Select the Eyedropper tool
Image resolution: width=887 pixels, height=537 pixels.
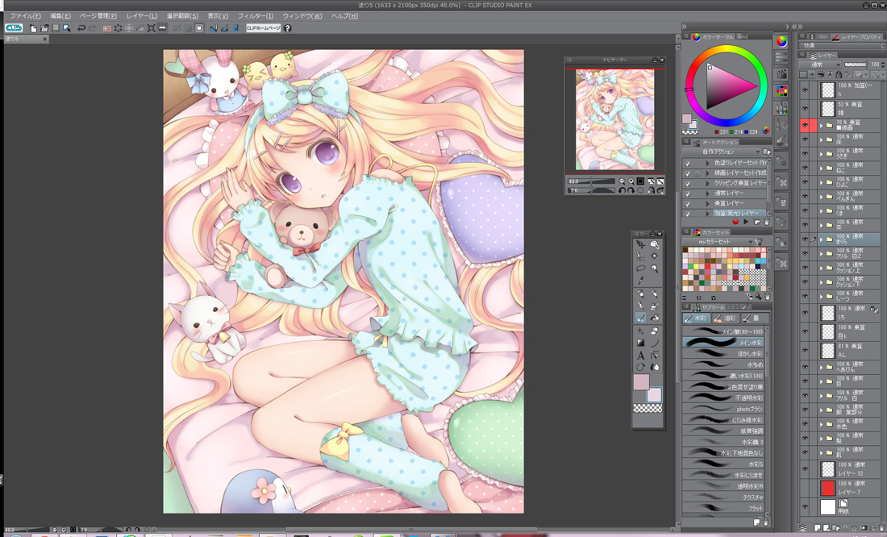(640, 280)
